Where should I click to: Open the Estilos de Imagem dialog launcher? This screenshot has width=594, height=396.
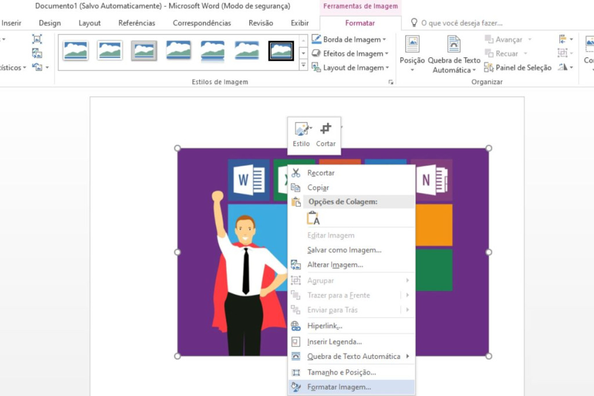(x=391, y=83)
